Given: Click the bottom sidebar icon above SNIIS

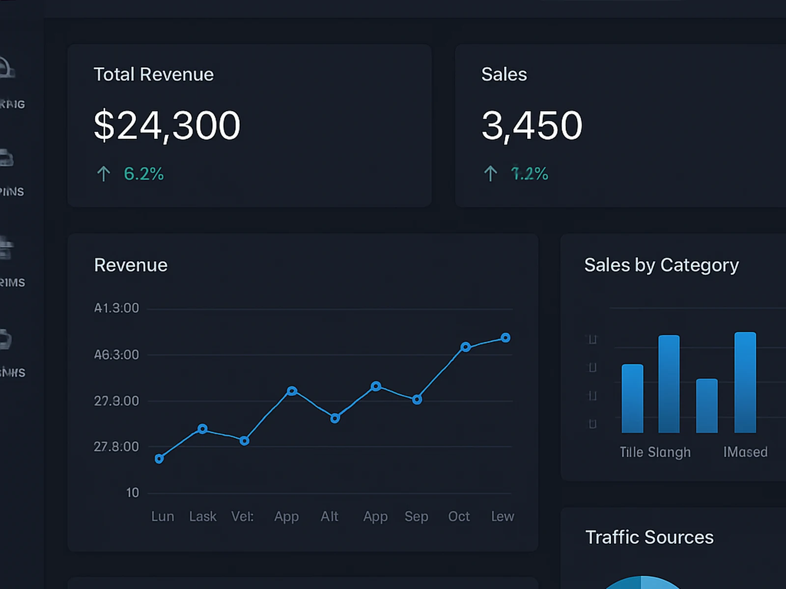Looking at the screenshot, I should [x=5, y=339].
